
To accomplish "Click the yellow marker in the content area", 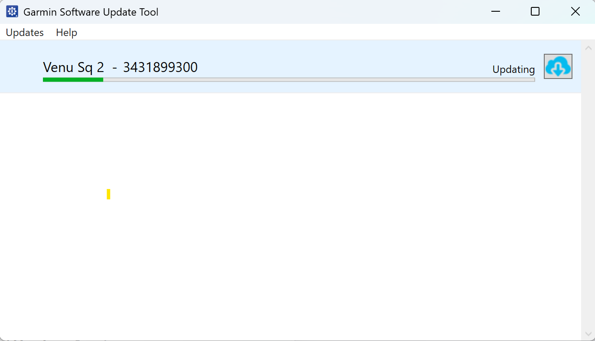I will click(x=108, y=194).
